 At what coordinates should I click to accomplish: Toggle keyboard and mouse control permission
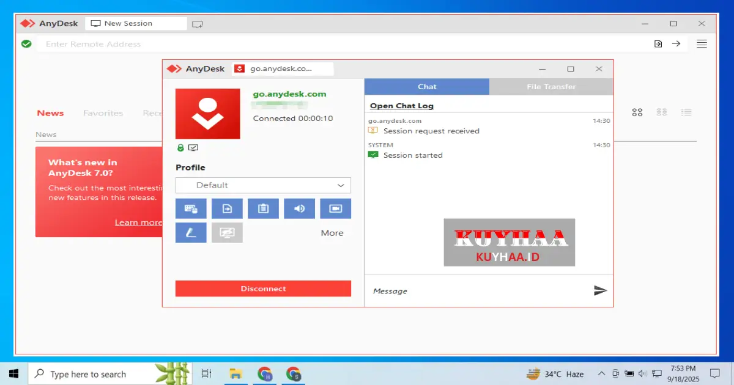point(191,208)
